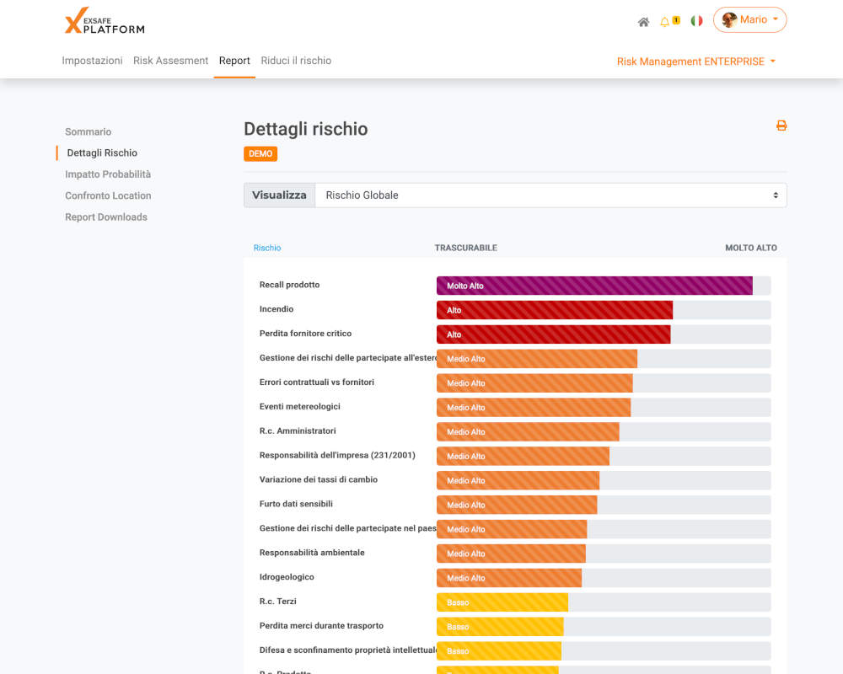Click the R.c. Terzi Basso bar
The height and width of the screenshot is (674, 843).
pyautogui.click(x=502, y=602)
